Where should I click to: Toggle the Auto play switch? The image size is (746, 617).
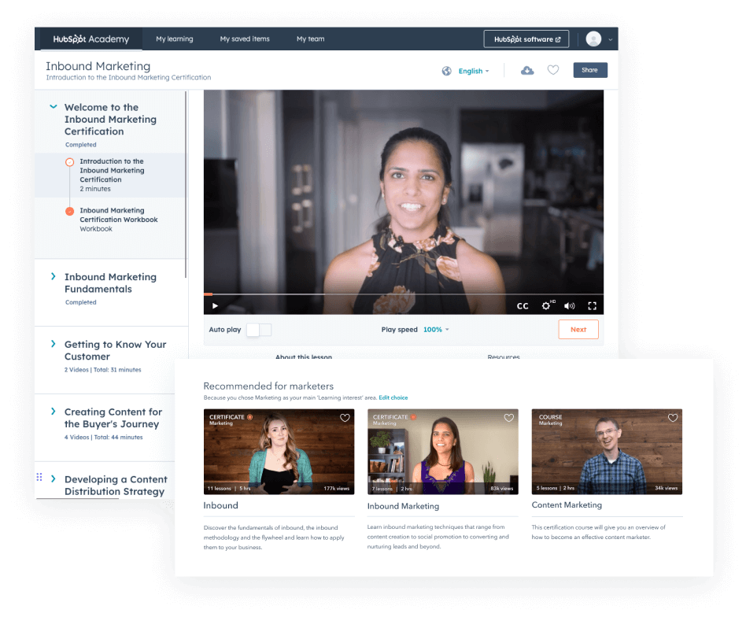point(258,330)
